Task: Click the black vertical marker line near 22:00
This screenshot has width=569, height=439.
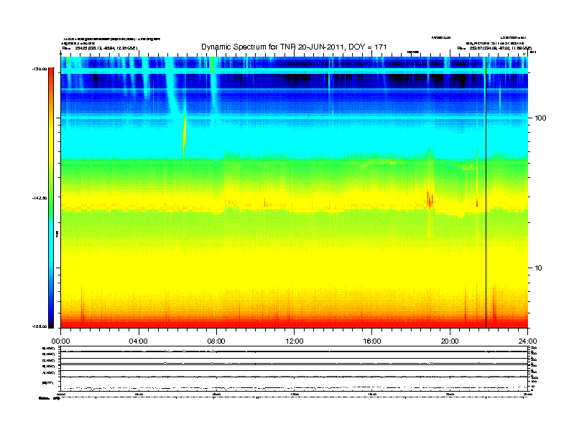Action: (486, 192)
